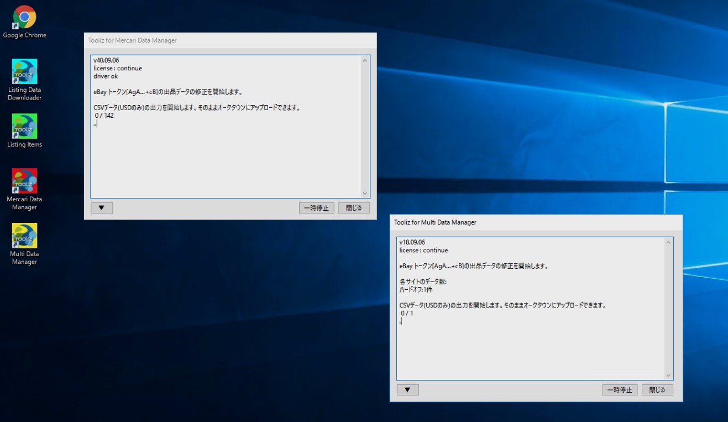Expand the ▼ button in Mercari Data Manager
The image size is (728, 422).
102,208
